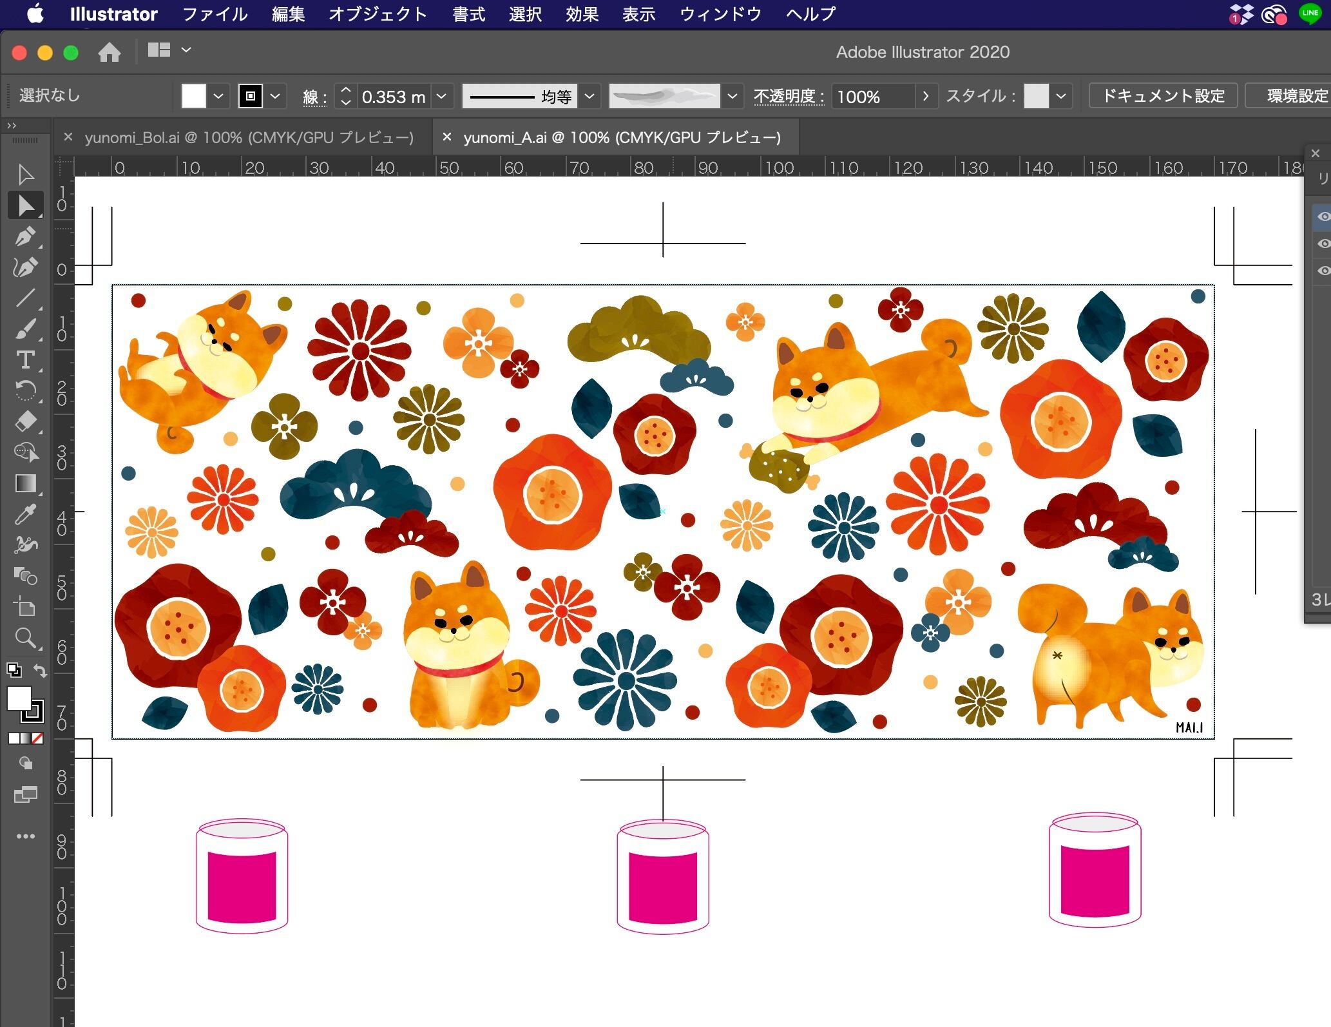This screenshot has width=1331, height=1027.
Task: Open the オブジェクト menu
Action: (378, 14)
